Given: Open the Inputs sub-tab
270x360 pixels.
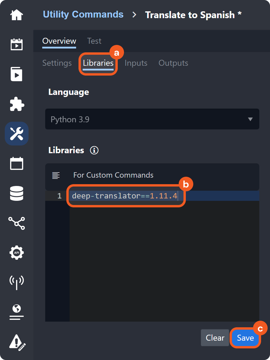Looking at the screenshot, I should (x=136, y=63).
